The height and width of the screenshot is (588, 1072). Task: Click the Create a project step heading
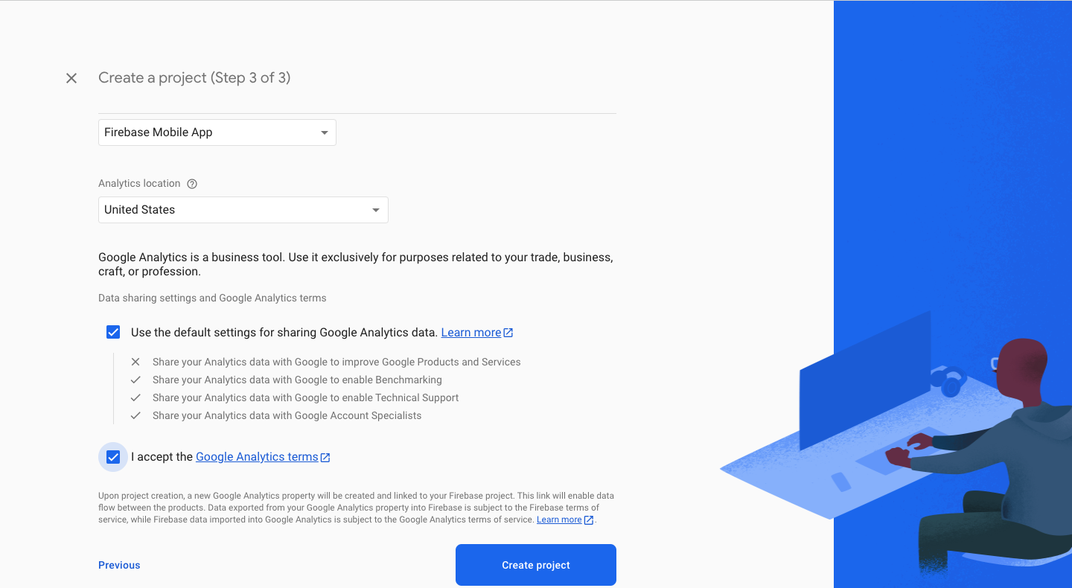[194, 78]
